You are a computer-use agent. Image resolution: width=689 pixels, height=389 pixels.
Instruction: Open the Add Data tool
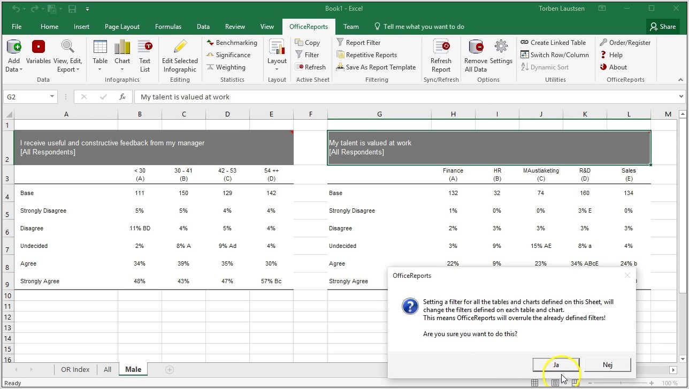(14, 56)
